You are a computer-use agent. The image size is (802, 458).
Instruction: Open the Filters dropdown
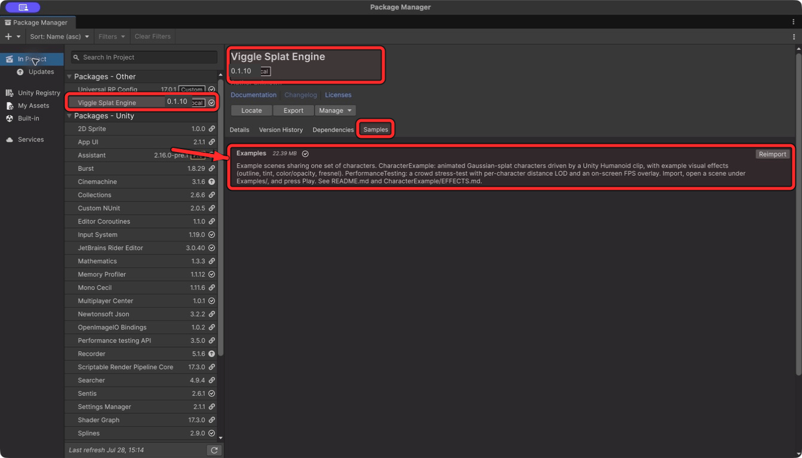point(112,36)
